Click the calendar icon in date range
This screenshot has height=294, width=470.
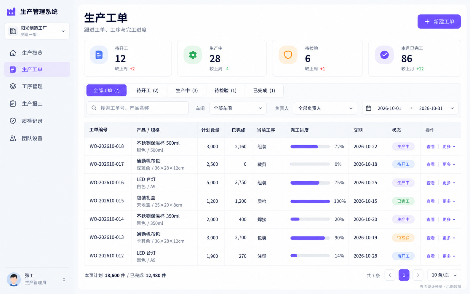(x=368, y=108)
